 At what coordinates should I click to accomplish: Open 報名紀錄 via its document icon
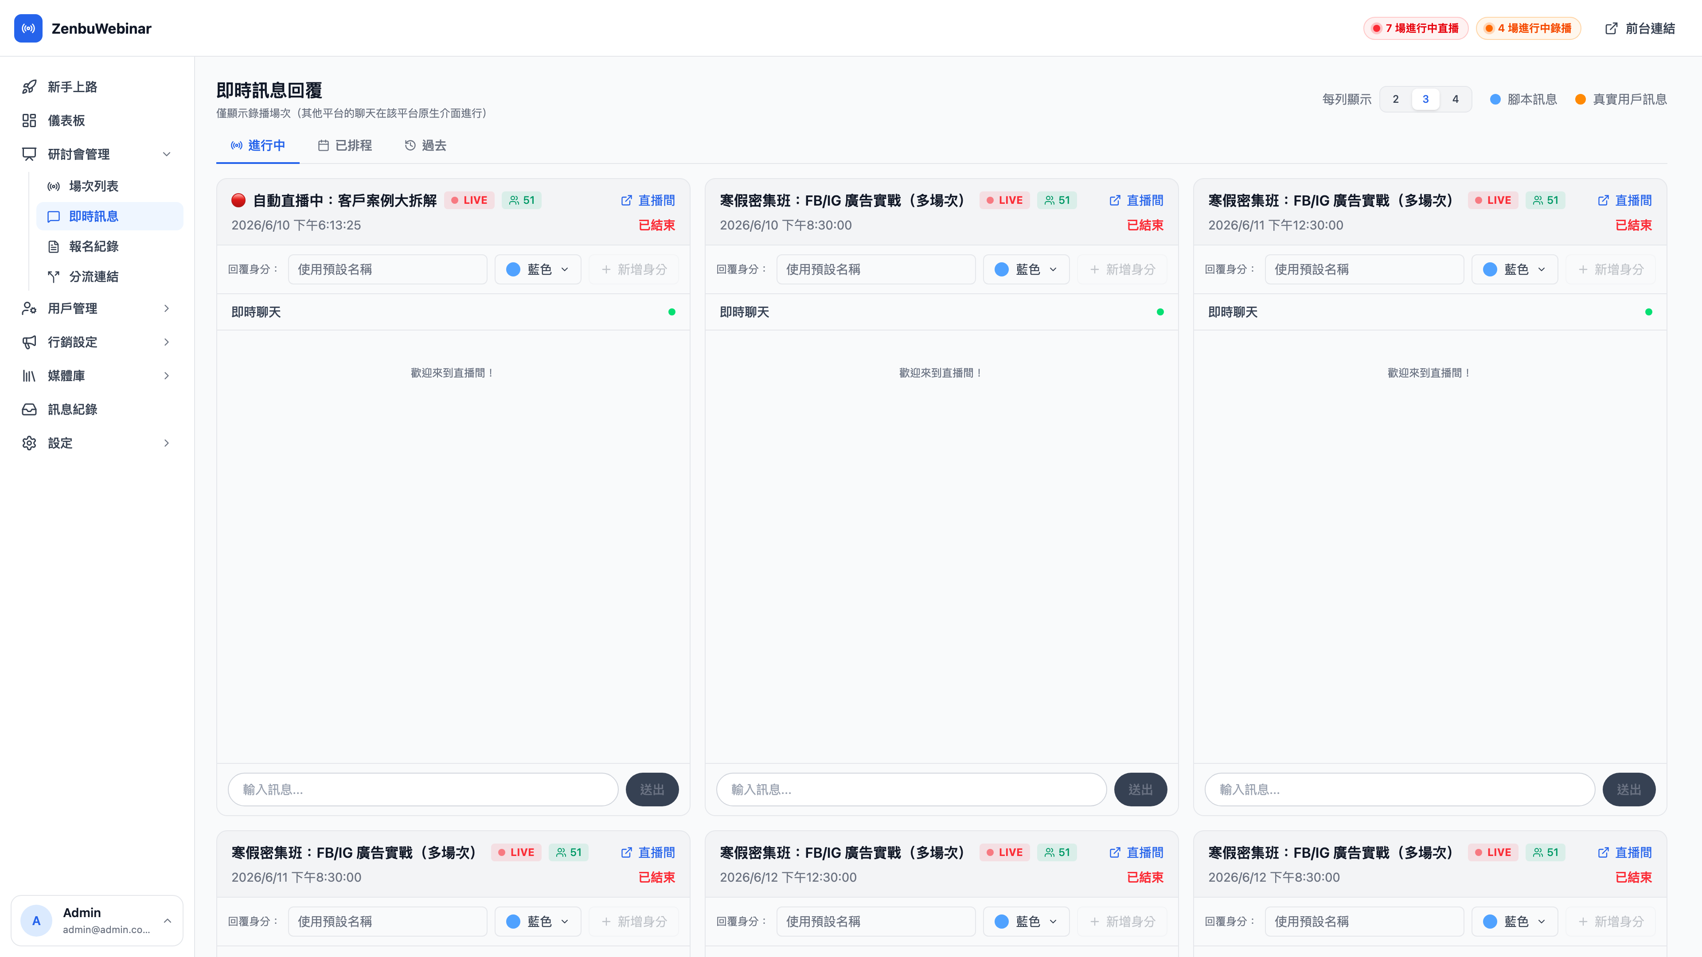54,246
